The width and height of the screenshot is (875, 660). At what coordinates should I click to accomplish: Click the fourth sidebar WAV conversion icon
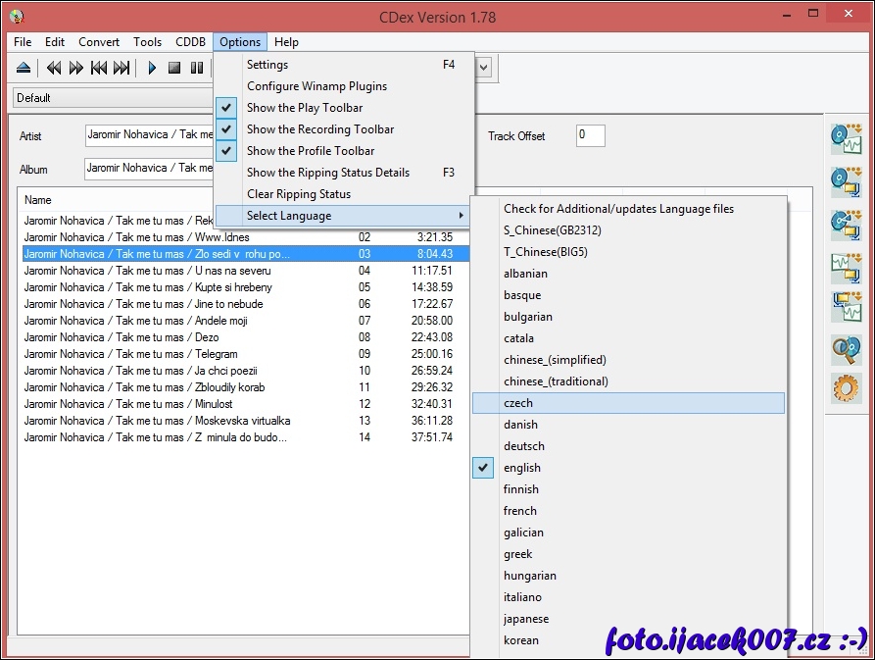coord(845,265)
